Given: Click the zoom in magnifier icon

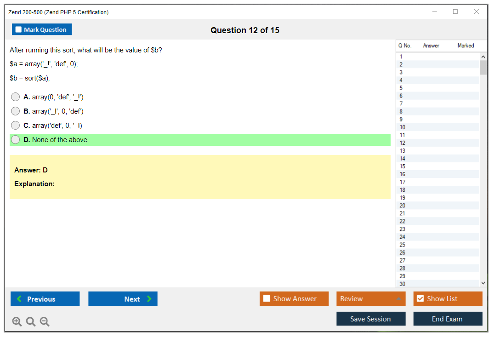Looking at the screenshot, I should pos(17,322).
